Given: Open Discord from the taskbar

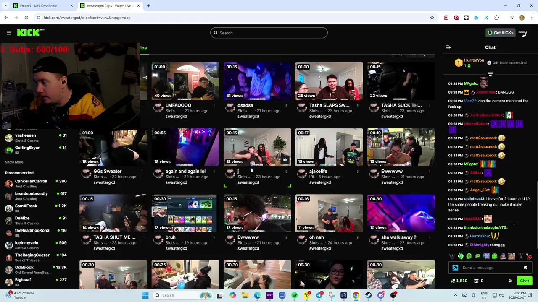Looking at the screenshot, I should pos(381,295).
